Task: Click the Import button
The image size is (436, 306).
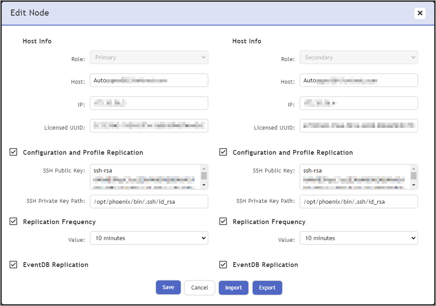Action: point(234,288)
